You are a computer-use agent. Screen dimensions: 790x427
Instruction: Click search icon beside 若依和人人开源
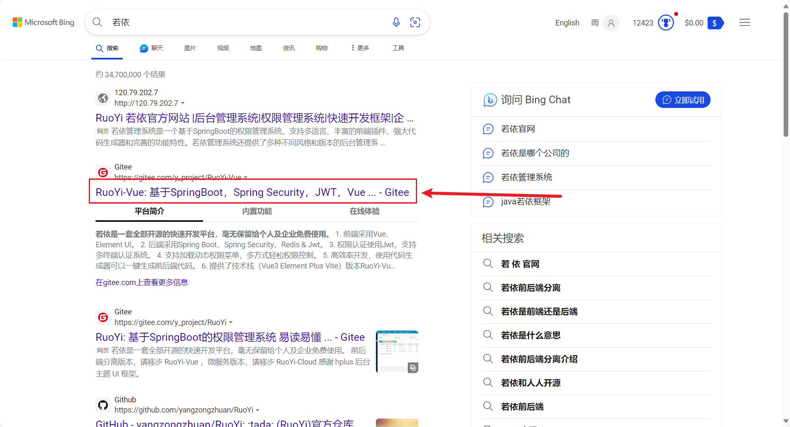(488, 382)
